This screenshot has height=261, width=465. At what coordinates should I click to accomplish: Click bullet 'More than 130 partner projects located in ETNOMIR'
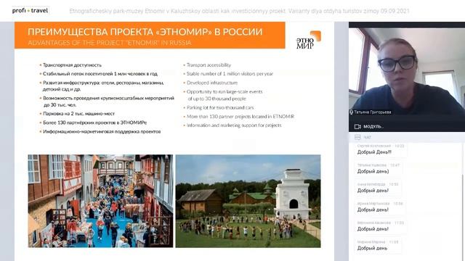(x=240, y=117)
